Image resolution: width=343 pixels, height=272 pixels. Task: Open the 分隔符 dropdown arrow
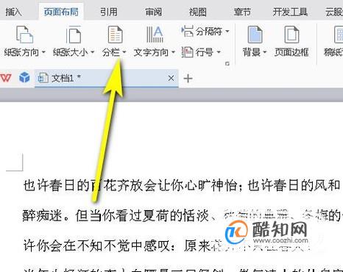[227, 32]
